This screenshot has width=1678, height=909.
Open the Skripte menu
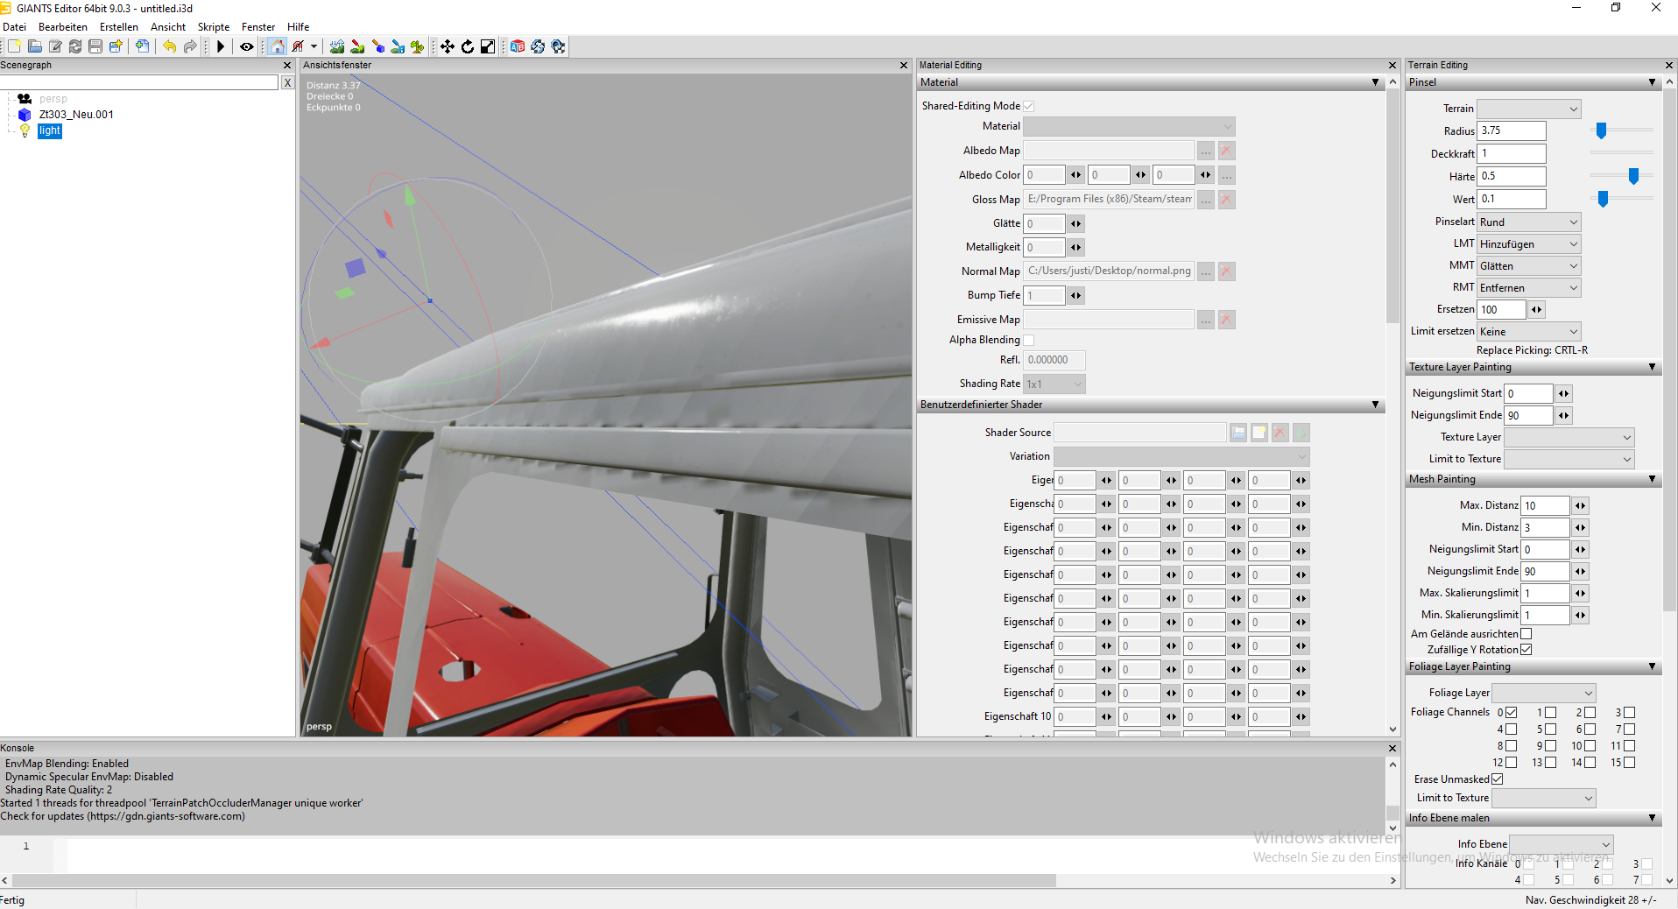point(214,27)
